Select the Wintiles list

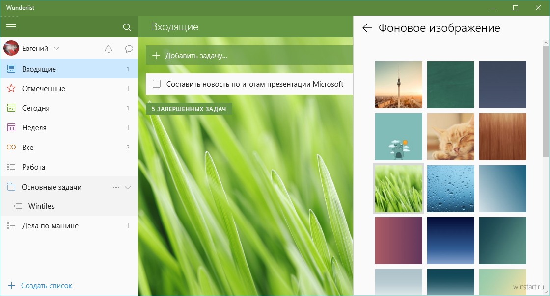(x=69, y=206)
